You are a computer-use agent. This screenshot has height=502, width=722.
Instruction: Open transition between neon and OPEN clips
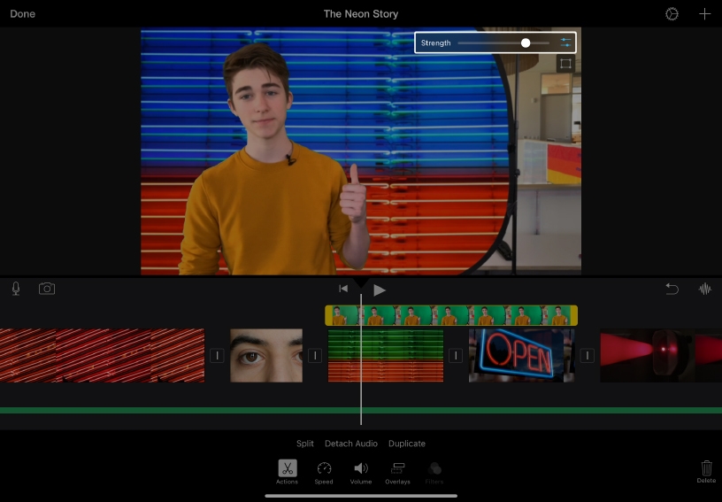[x=455, y=355]
